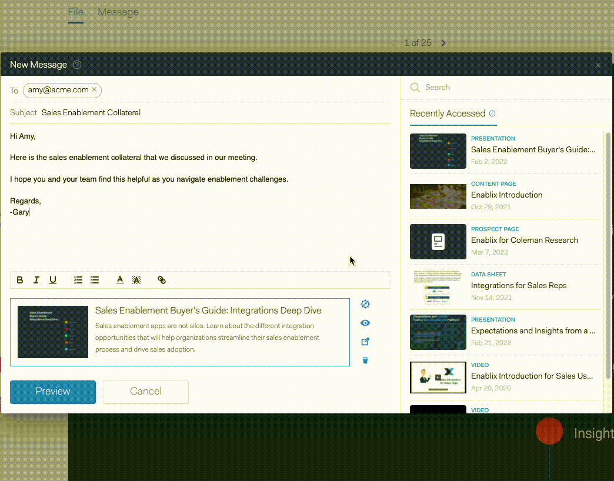Open the font color picker
Image resolution: width=614 pixels, height=481 pixels.
[120, 280]
